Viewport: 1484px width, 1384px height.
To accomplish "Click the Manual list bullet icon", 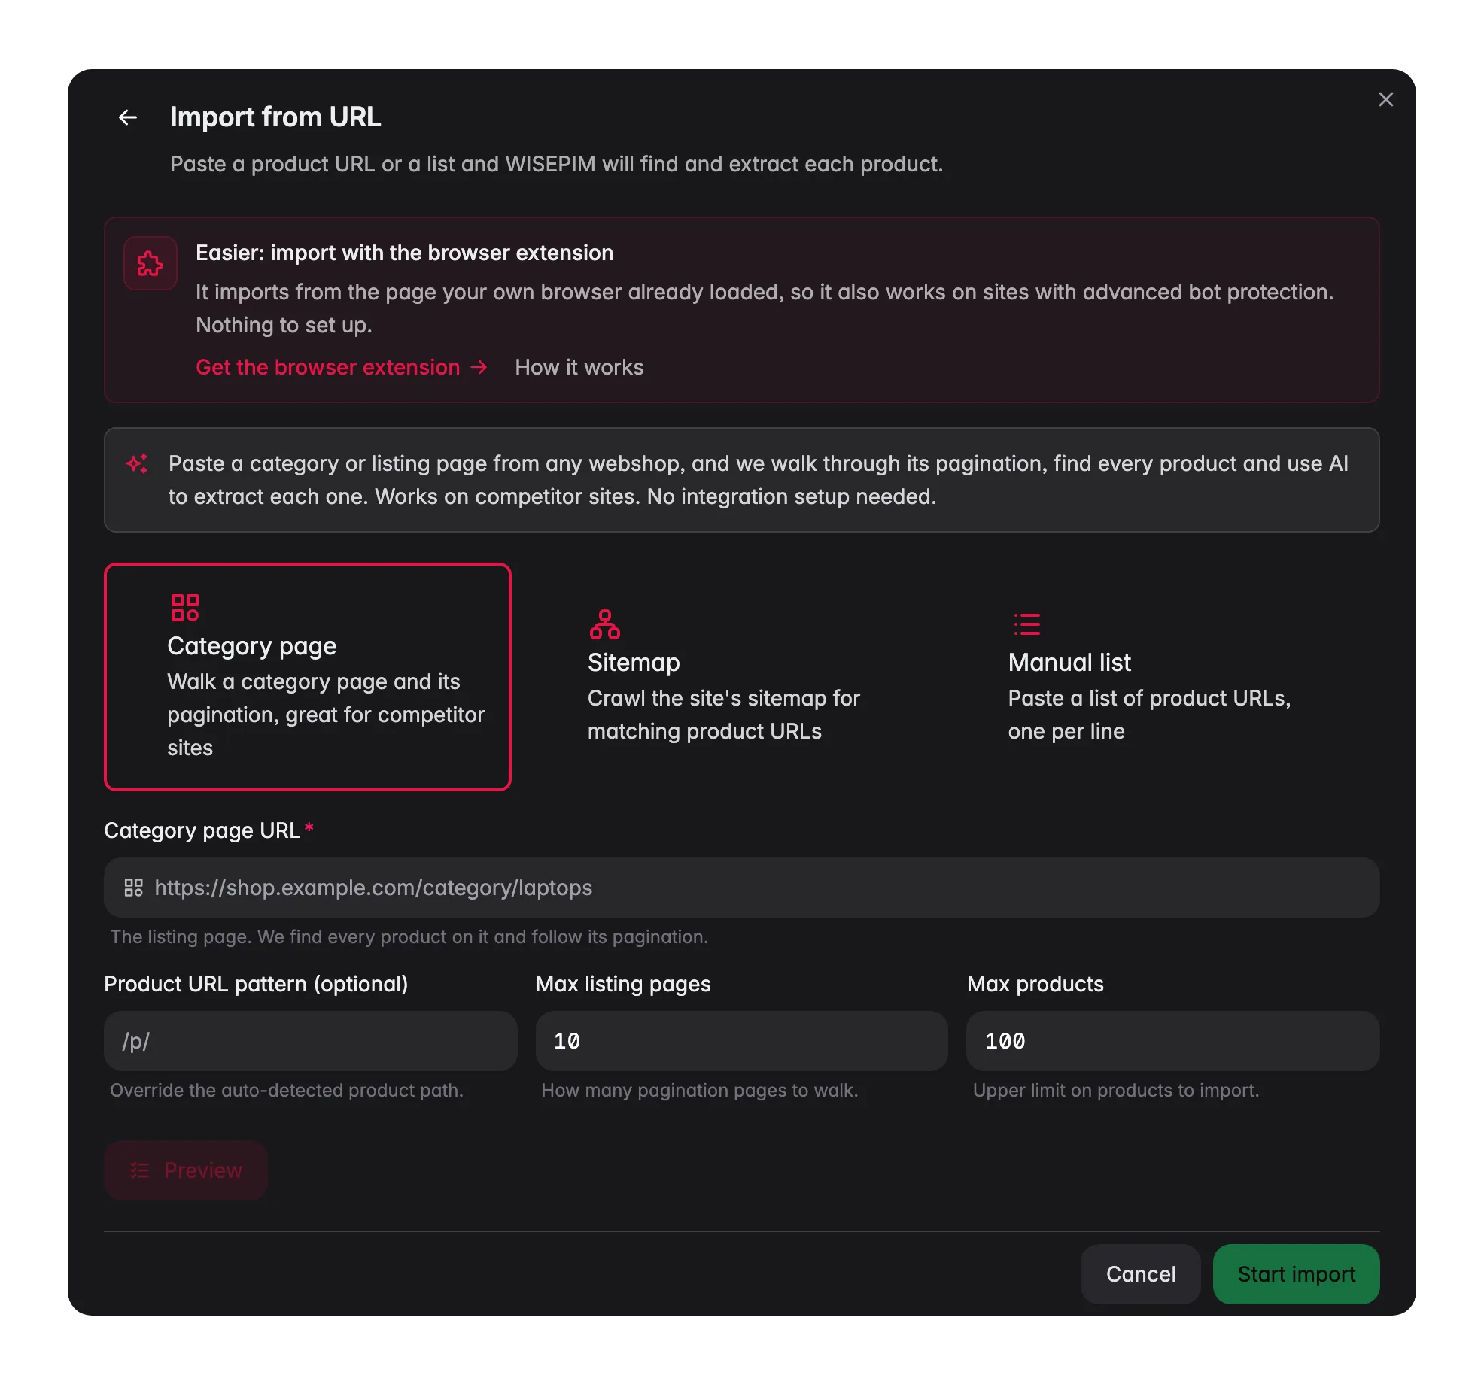I will 1026,624.
